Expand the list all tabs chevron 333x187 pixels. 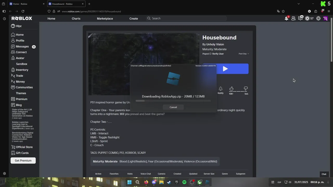(298, 4)
